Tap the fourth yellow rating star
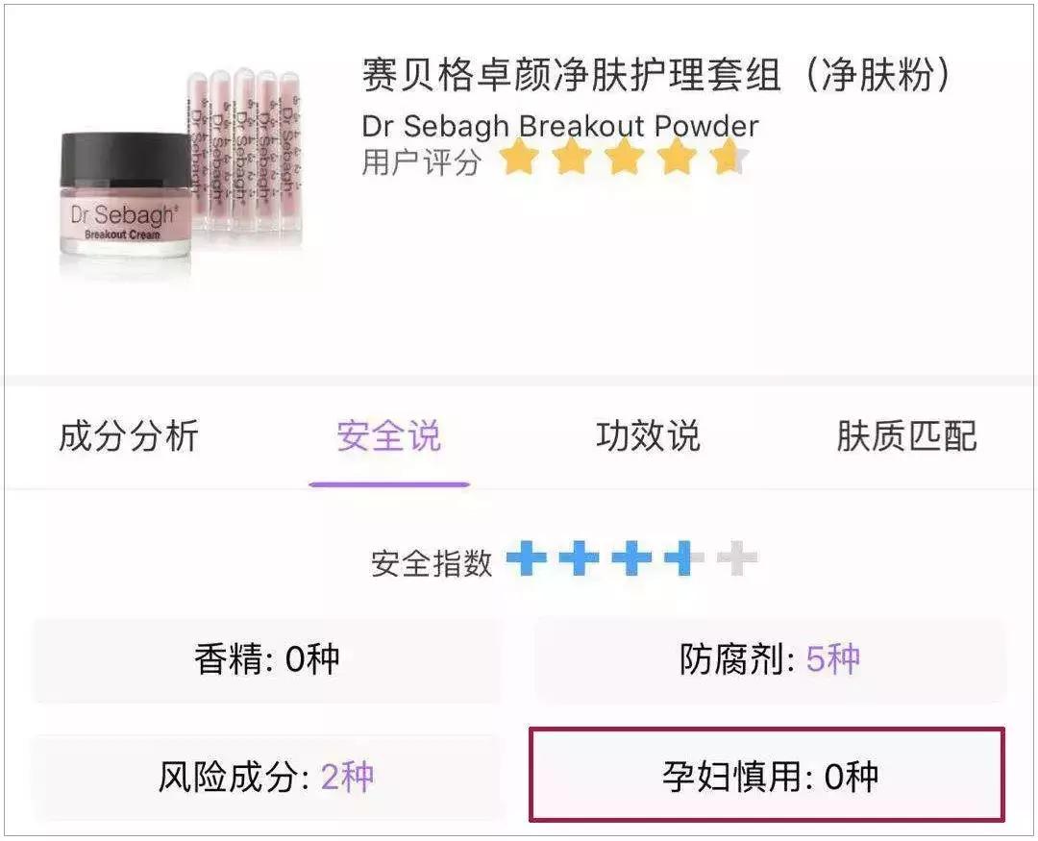The image size is (1038, 841). tap(677, 159)
